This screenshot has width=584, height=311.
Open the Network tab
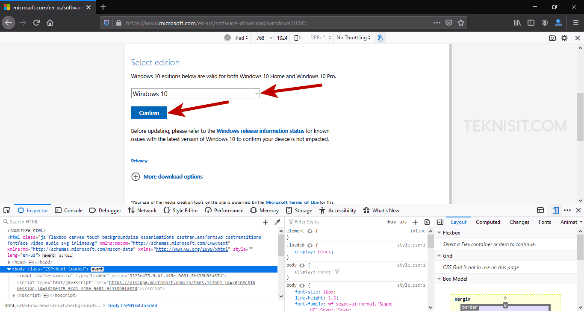pos(142,210)
